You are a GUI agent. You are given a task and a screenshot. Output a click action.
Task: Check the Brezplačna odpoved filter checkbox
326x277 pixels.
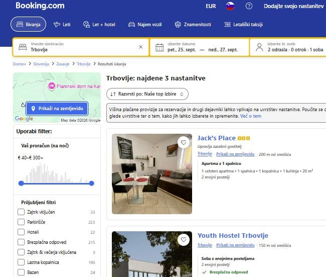(21, 242)
